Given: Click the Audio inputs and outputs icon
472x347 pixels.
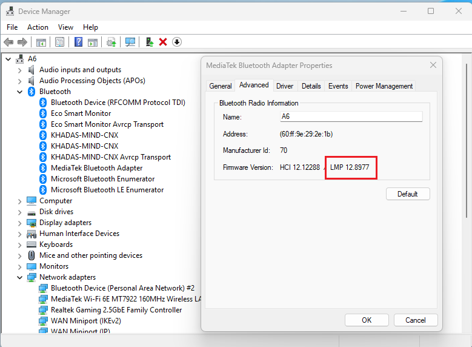Looking at the screenshot, I should click(32, 70).
